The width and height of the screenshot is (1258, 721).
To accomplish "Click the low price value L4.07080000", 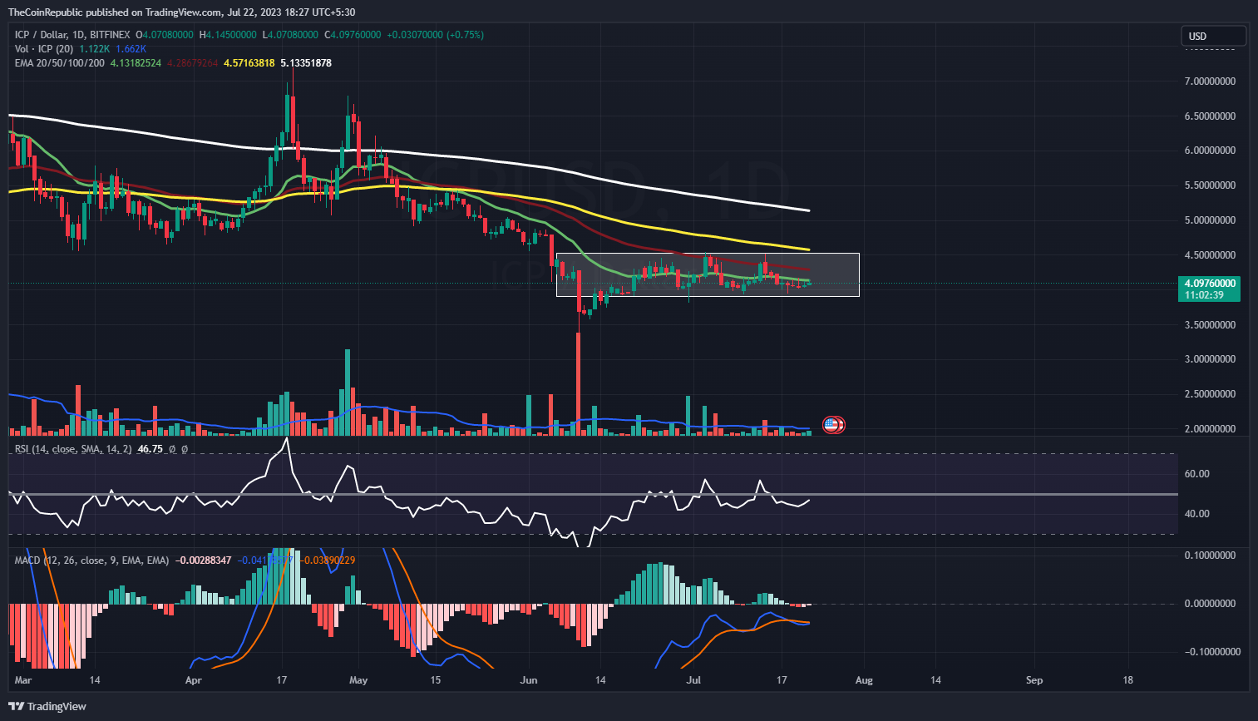I will (290, 35).
